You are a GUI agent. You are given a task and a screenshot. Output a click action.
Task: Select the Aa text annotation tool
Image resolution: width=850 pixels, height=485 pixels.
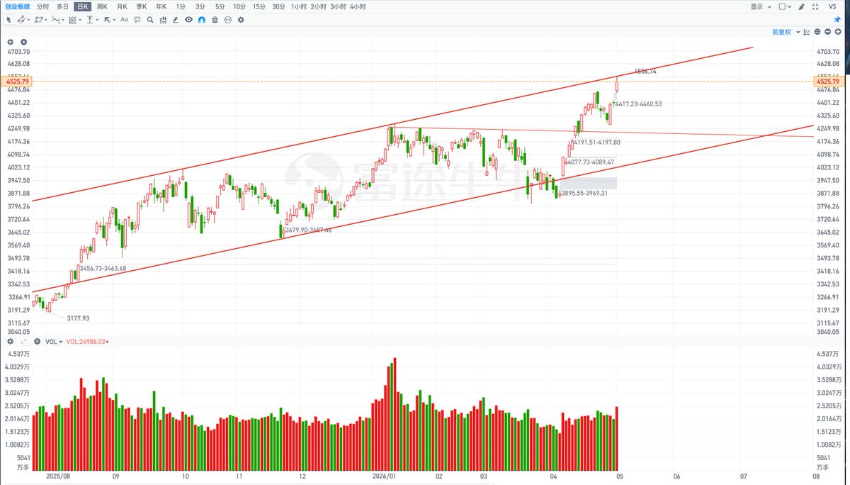coord(124,19)
